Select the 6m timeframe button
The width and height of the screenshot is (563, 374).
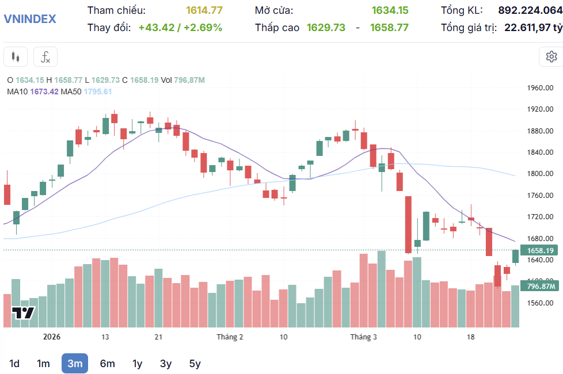coord(106,364)
